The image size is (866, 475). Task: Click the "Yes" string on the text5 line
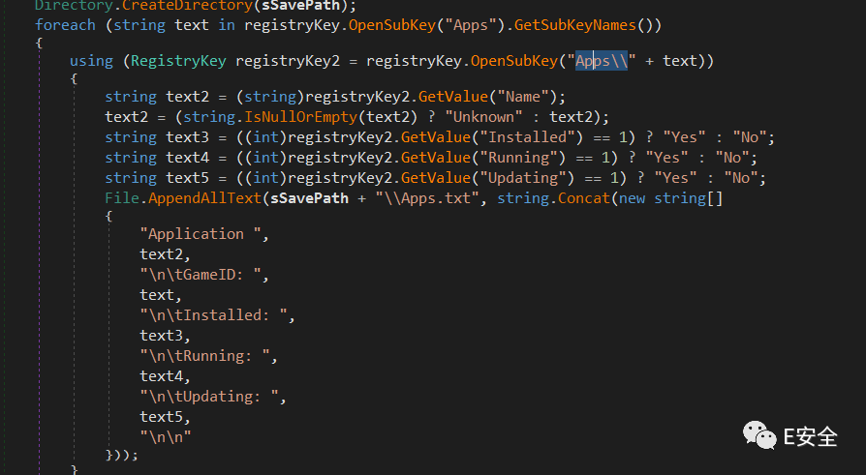pyautogui.click(x=675, y=178)
